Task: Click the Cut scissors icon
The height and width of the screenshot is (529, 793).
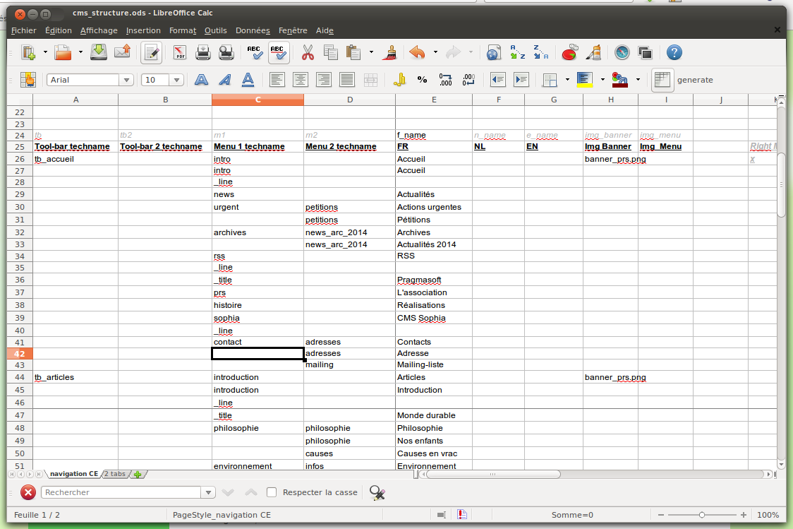Action: click(x=308, y=52)
